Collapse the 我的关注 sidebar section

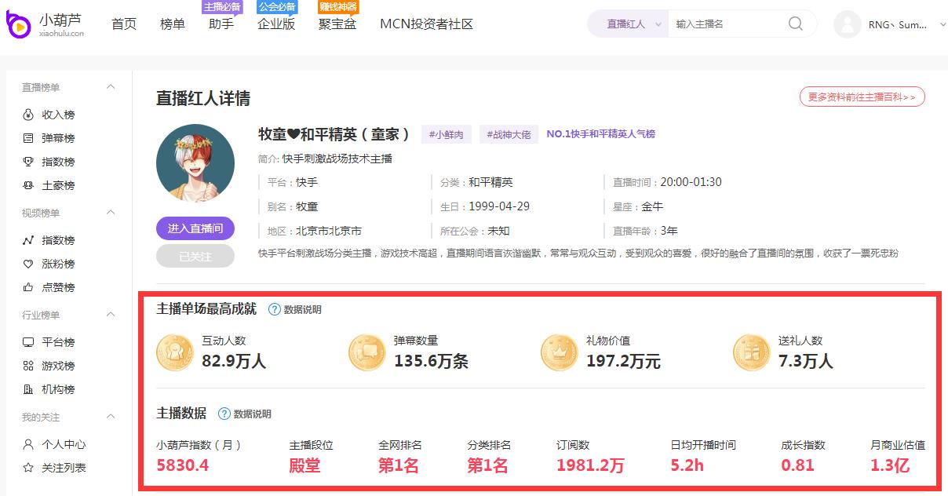(111, 417)
